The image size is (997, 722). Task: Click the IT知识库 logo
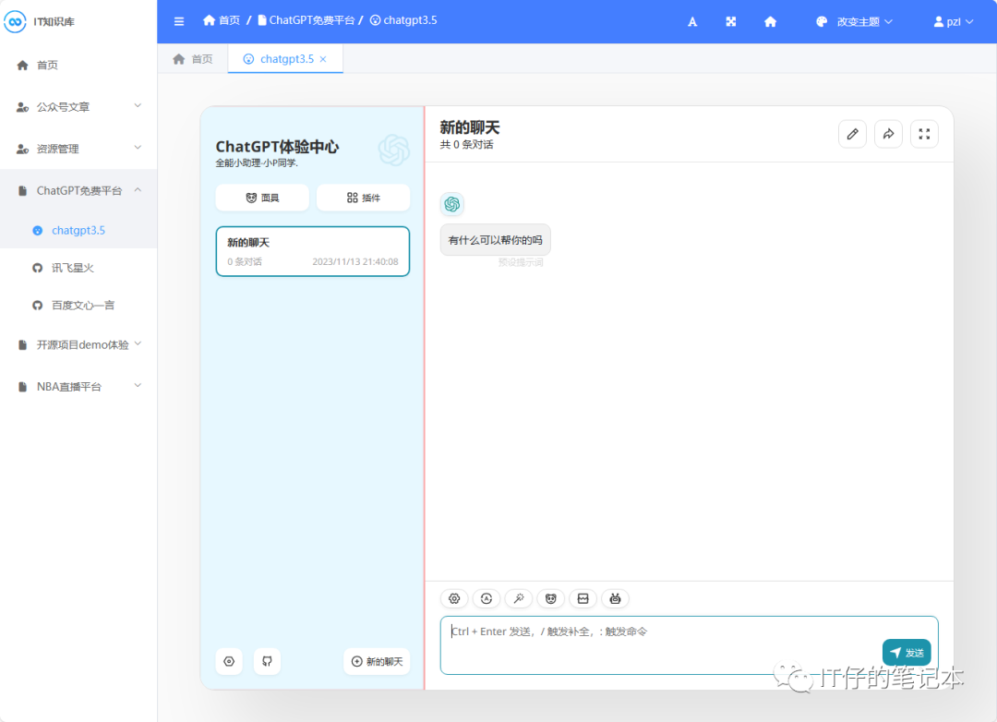(40, 21)
